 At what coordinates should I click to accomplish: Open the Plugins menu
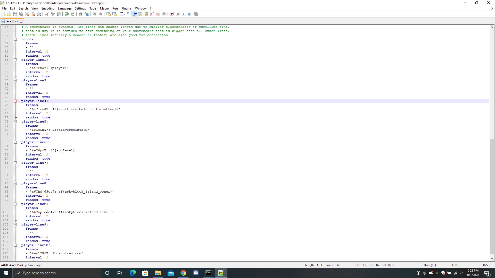coord(126,8)
